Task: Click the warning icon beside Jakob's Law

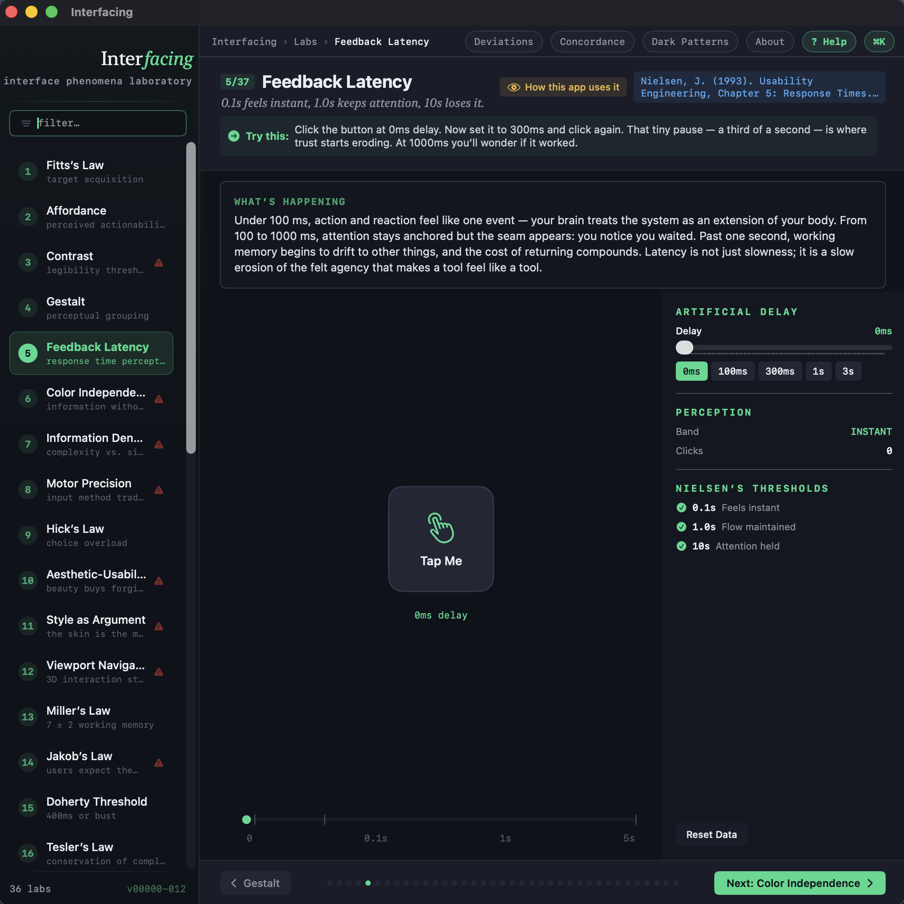Action: [x=159, y=763]
